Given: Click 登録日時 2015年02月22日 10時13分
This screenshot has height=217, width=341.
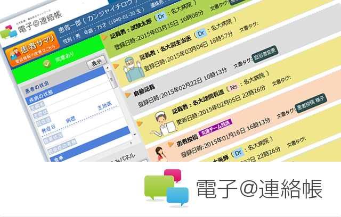Looking at the screenshot, I should [x=182, y=88].
